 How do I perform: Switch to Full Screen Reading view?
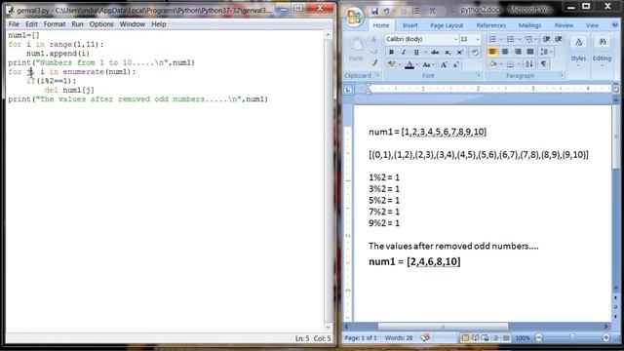click(475, 338)
